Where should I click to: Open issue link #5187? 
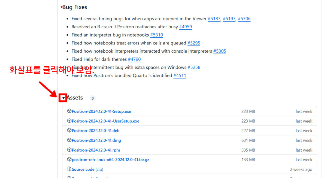coord(214,19)
